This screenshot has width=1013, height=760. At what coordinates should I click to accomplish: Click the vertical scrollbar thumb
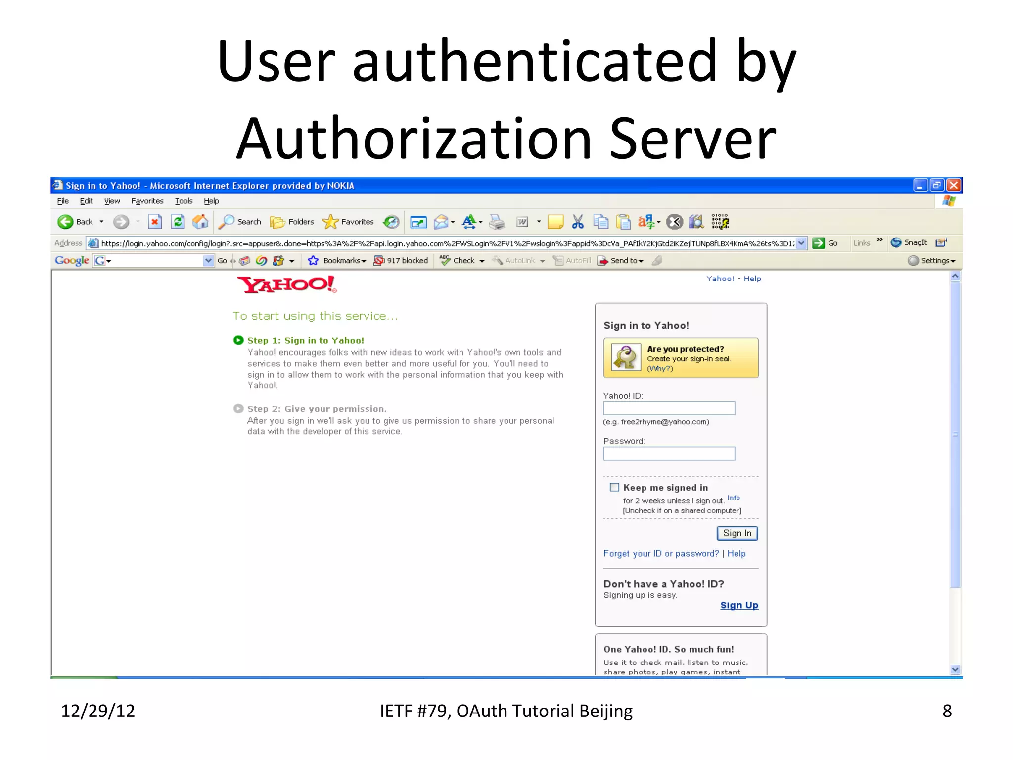coord(955,435)
